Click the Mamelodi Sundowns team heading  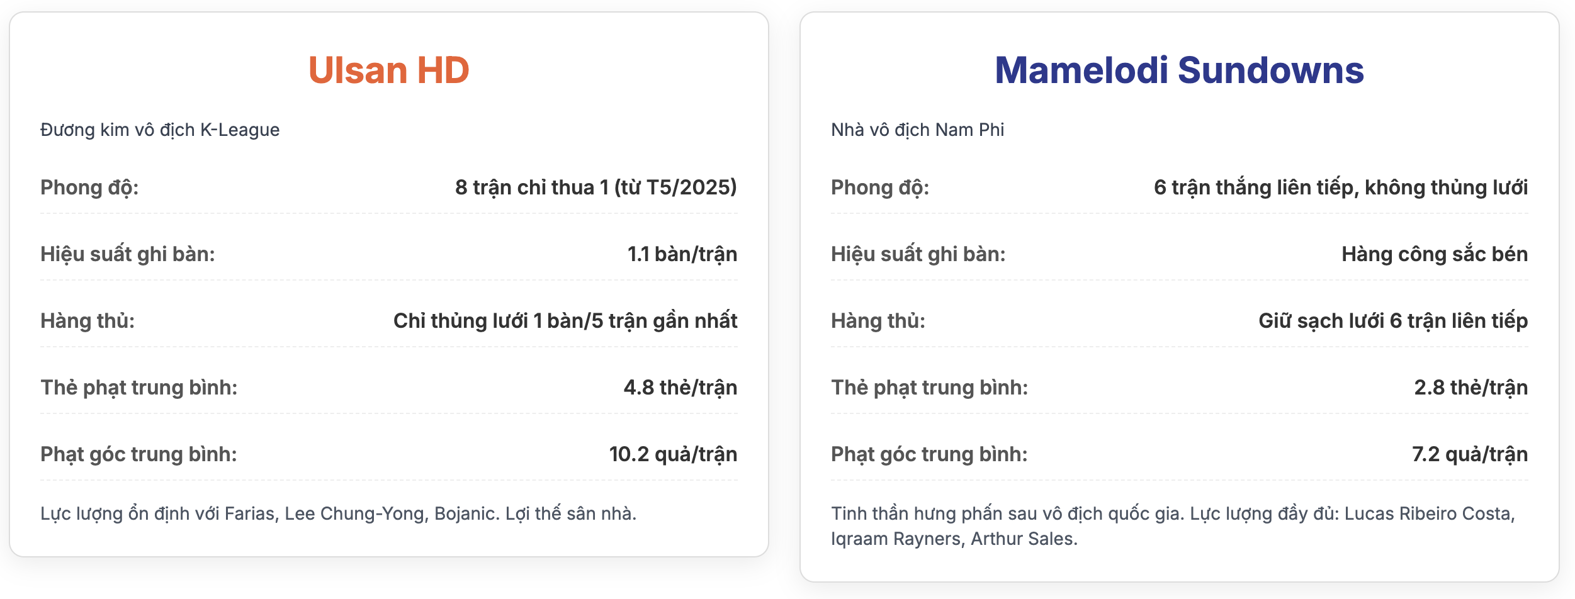[x=1179, y=70]
